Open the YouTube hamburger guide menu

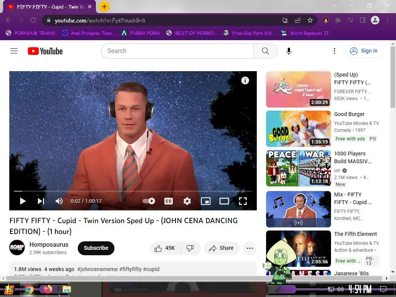[x=14, y=51]
